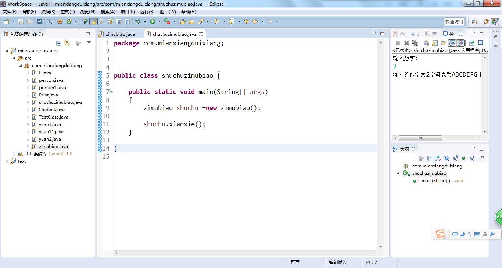
Task: Click the editor vertical scrollbar down arrow
Action: pos(381,247)
